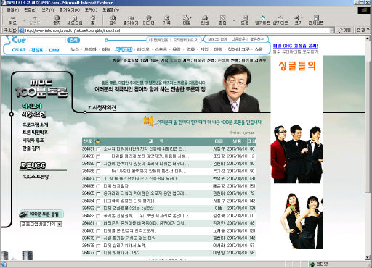Click the Print (인쇄) toolbar icon
Screen dimensions: 372x268
point(205,20)
